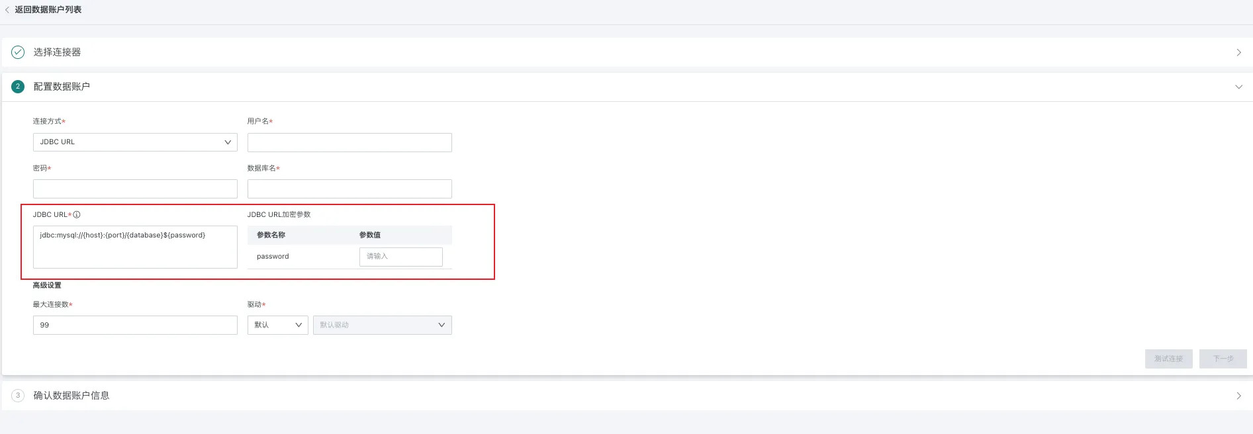Open the 连接方式 JDBC URL dropdown
Viewport: 1253px width, 434px height.
click(x=135, y=142)
